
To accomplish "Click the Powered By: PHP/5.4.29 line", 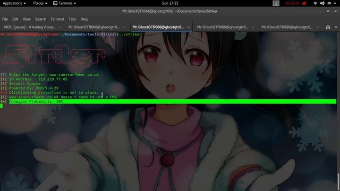I will (29, 88).
